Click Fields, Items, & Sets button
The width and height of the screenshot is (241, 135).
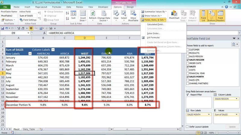[x=153, y=20]
